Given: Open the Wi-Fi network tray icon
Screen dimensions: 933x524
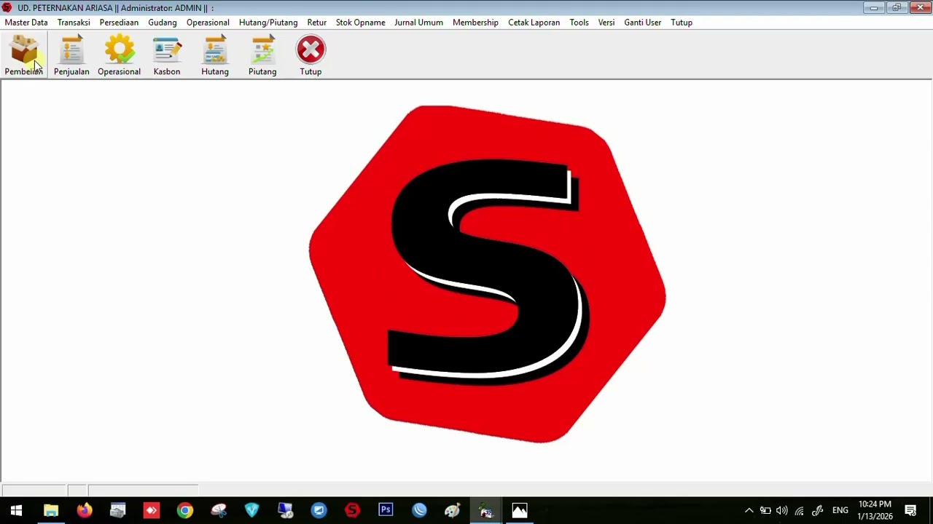Looking at the screenshot, I should pos(800,510).
